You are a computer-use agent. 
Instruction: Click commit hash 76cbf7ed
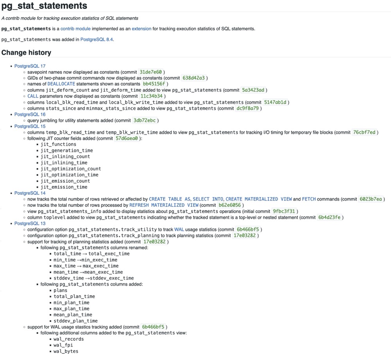coord(364,133)
